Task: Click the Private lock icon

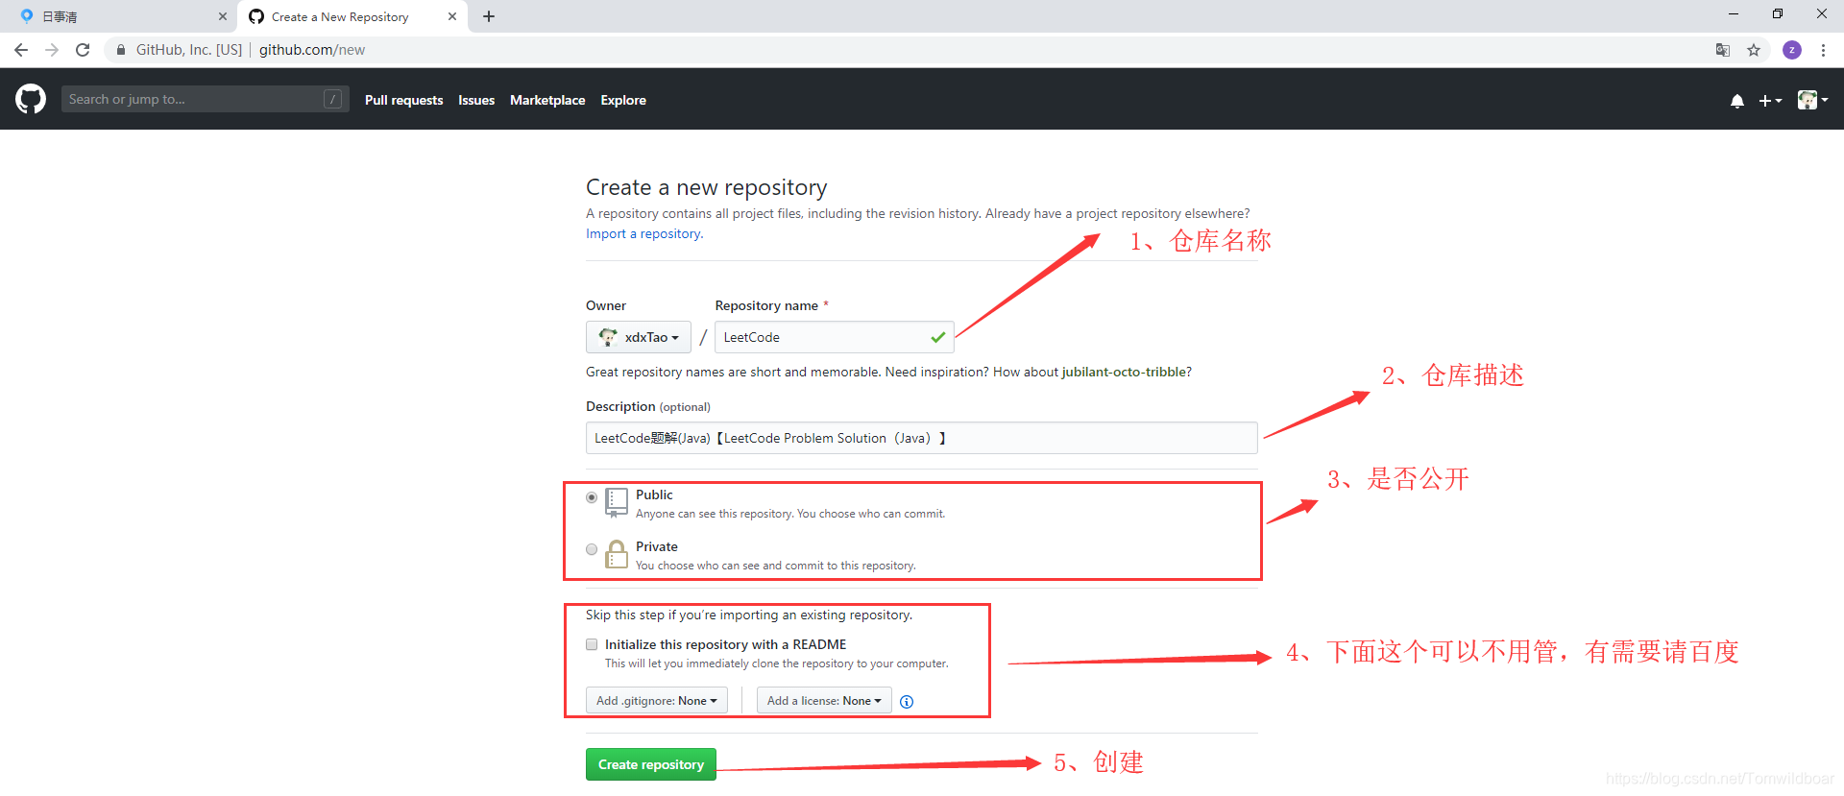Action: tap(617, 554)
